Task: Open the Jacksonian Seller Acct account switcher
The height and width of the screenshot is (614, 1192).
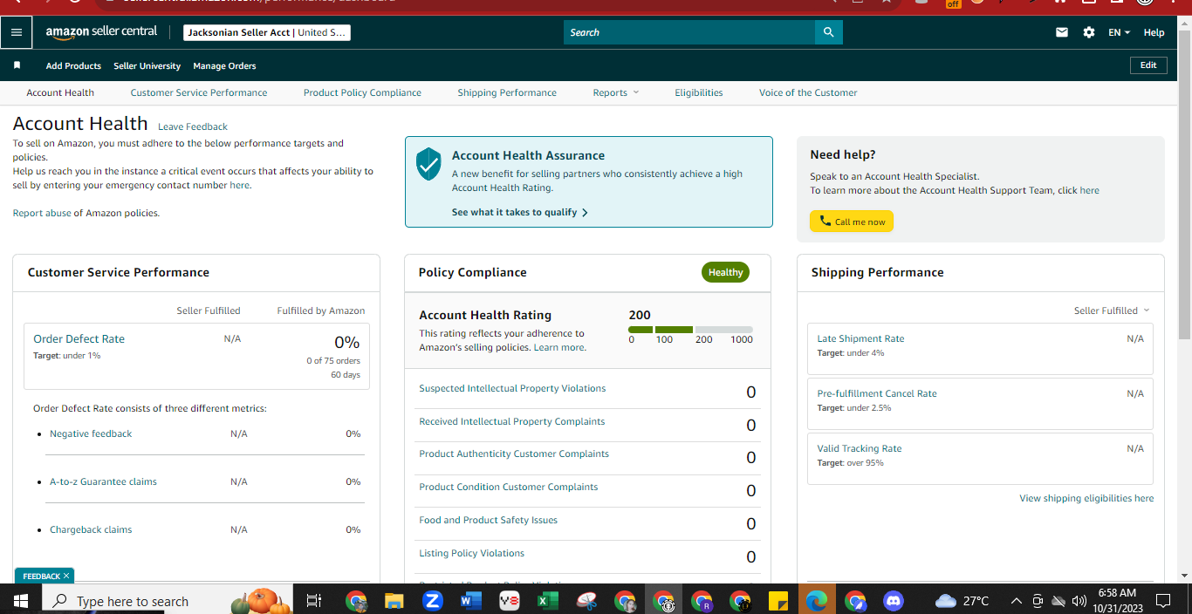Action: click(267, 32)
